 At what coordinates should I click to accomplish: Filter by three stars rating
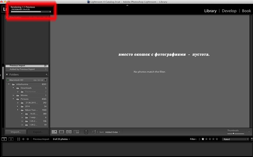point(210,139)
